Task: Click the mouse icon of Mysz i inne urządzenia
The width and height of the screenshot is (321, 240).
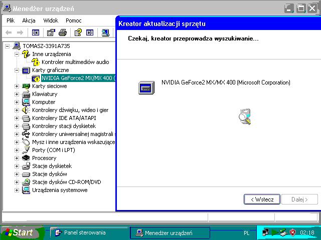Action: (26, 142)
